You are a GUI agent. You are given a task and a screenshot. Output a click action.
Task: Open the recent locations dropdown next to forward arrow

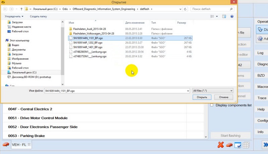tap(16, 9)
